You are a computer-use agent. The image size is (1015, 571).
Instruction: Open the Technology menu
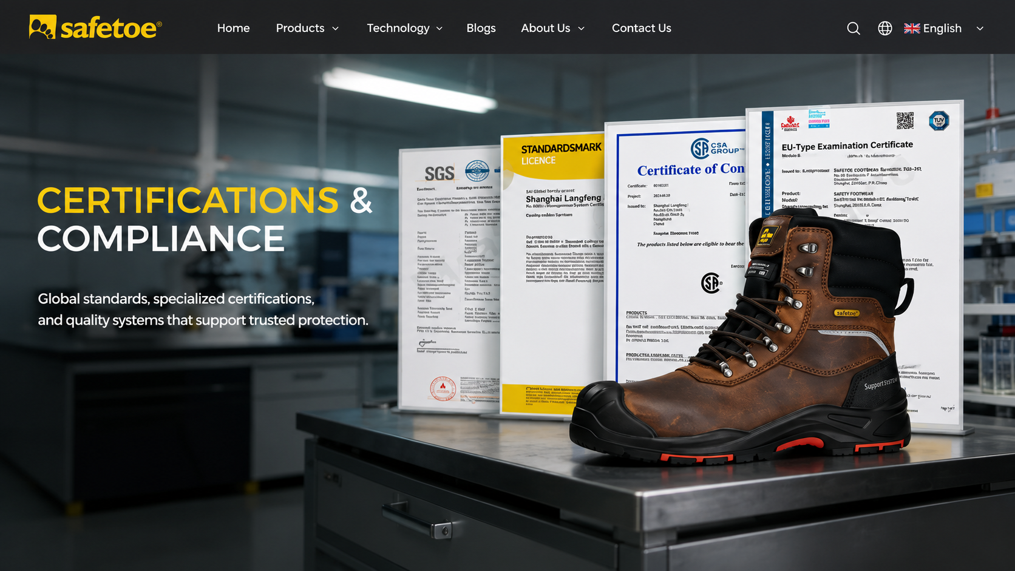(x=398, y=28)
